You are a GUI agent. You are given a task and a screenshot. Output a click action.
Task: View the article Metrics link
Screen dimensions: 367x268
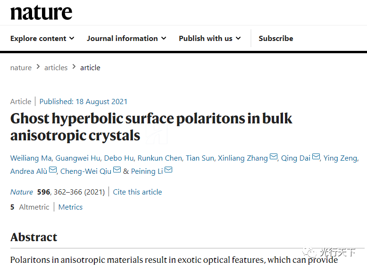[x=70, y=207]
